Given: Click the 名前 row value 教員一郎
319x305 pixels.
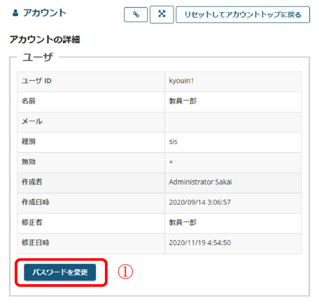Looking at the screenshot, I should 183,101.
